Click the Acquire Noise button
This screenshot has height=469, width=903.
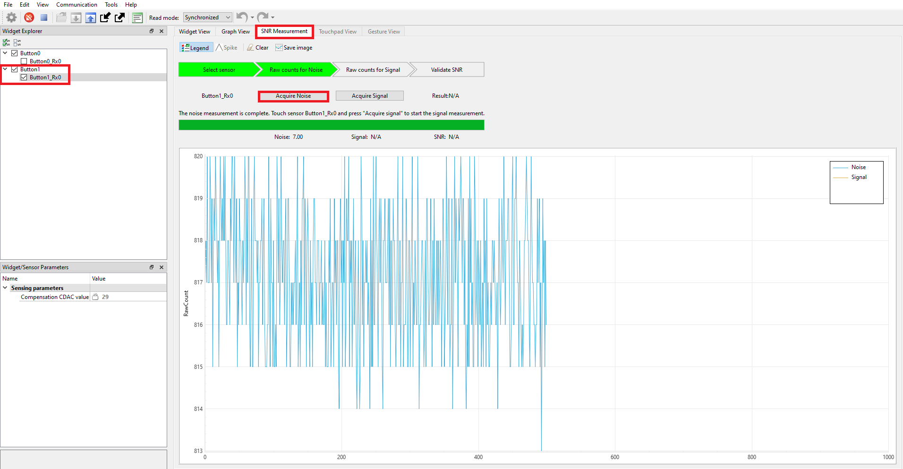293,96
